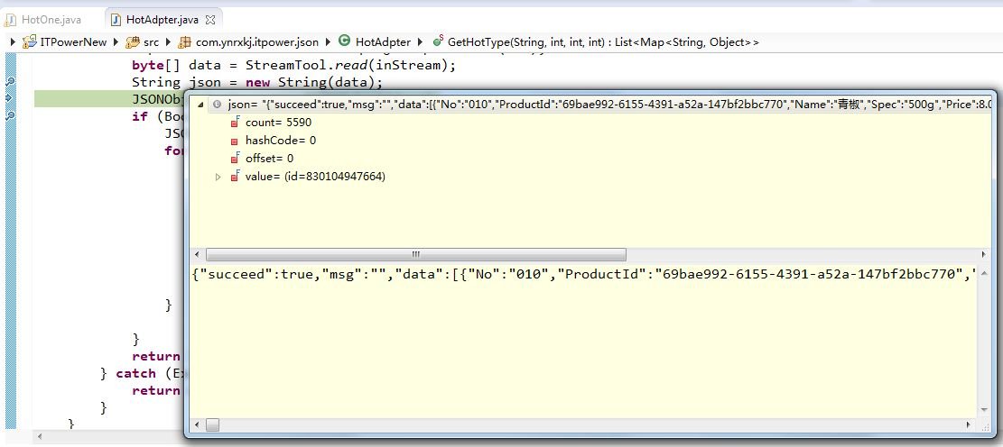Click the hashCode field icon
The image size is (1003, 447).
point(235,141)
